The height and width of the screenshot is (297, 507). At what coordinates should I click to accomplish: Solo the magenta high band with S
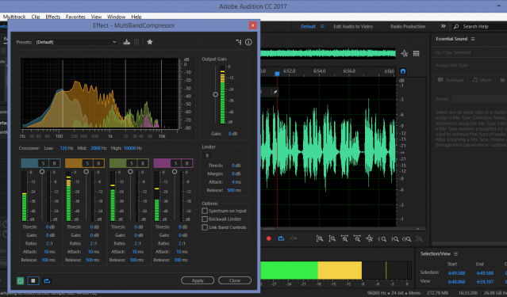175,163
